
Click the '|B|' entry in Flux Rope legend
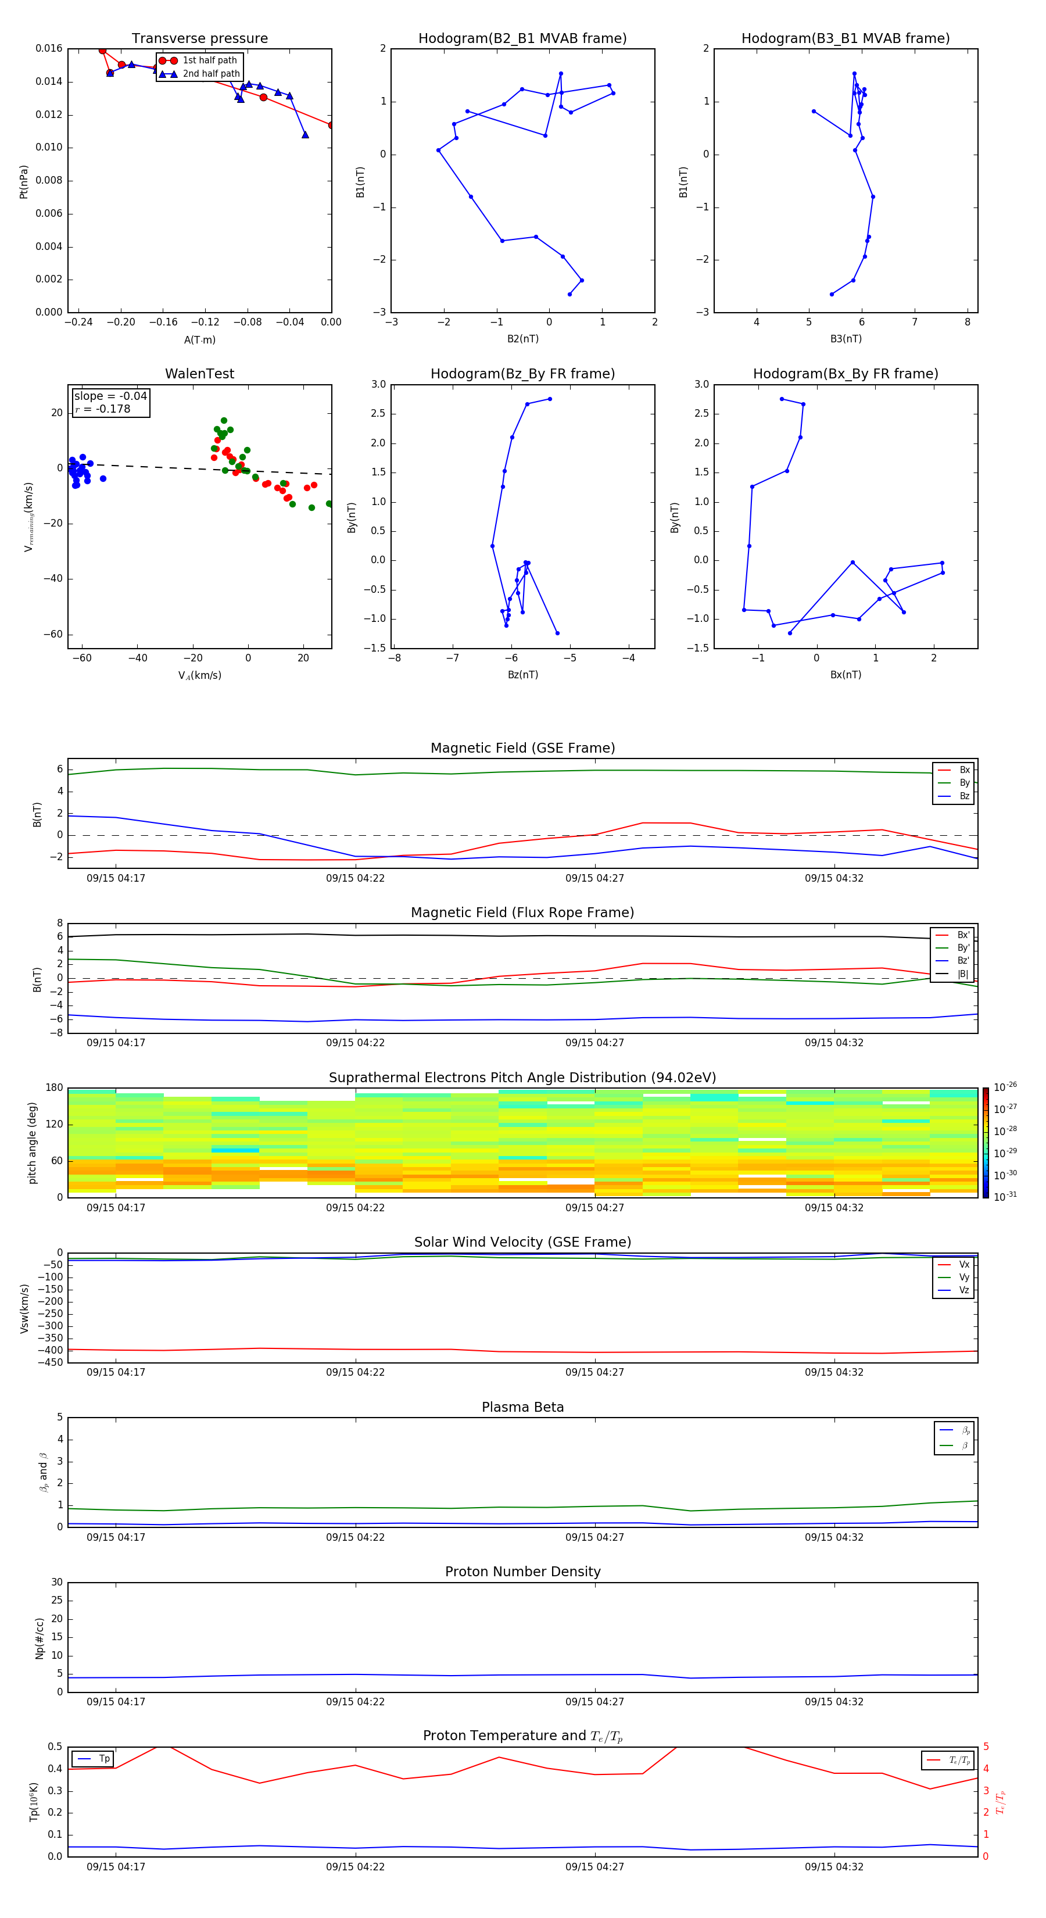click(x=952, y=975)
